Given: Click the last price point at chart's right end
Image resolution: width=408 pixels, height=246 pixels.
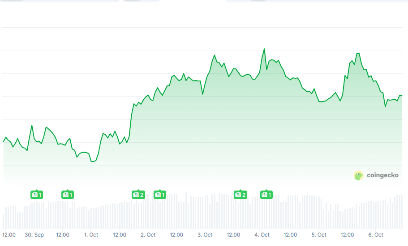Looking at the screenshot, I should point(402,96).
